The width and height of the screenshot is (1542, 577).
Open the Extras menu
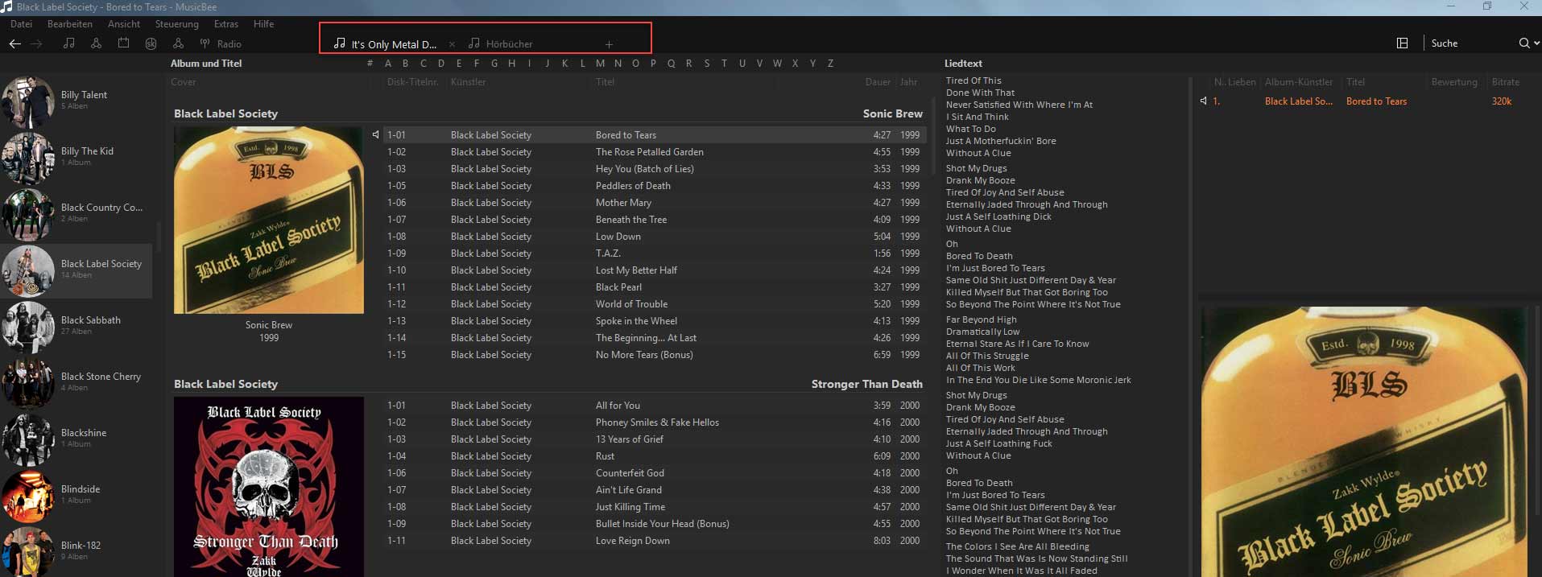[x=226, y=24]
